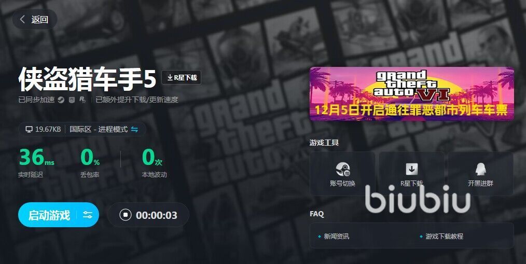The width and height of the screenshot is (526, 264).
Task: Click the monitor icon next to 19.67KB
Action: (x=29, y=129)
